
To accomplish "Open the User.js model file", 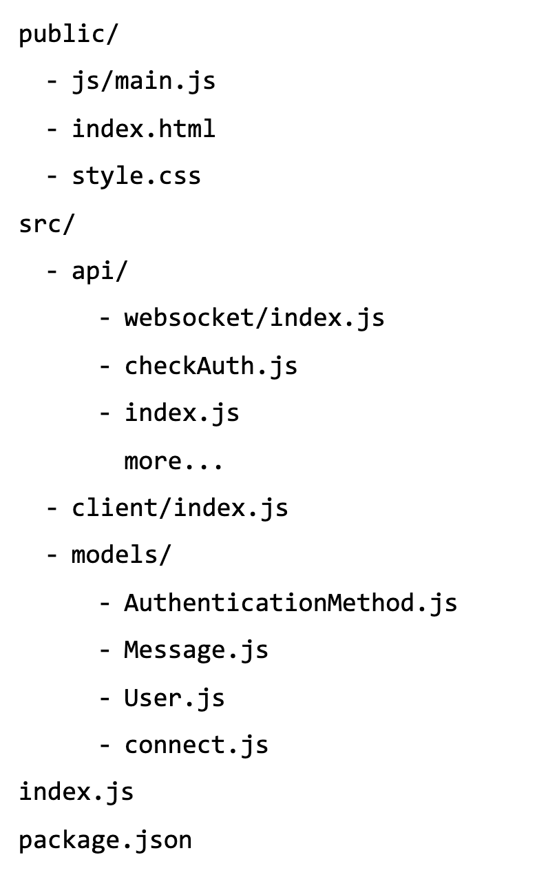I will coord(174,698).
